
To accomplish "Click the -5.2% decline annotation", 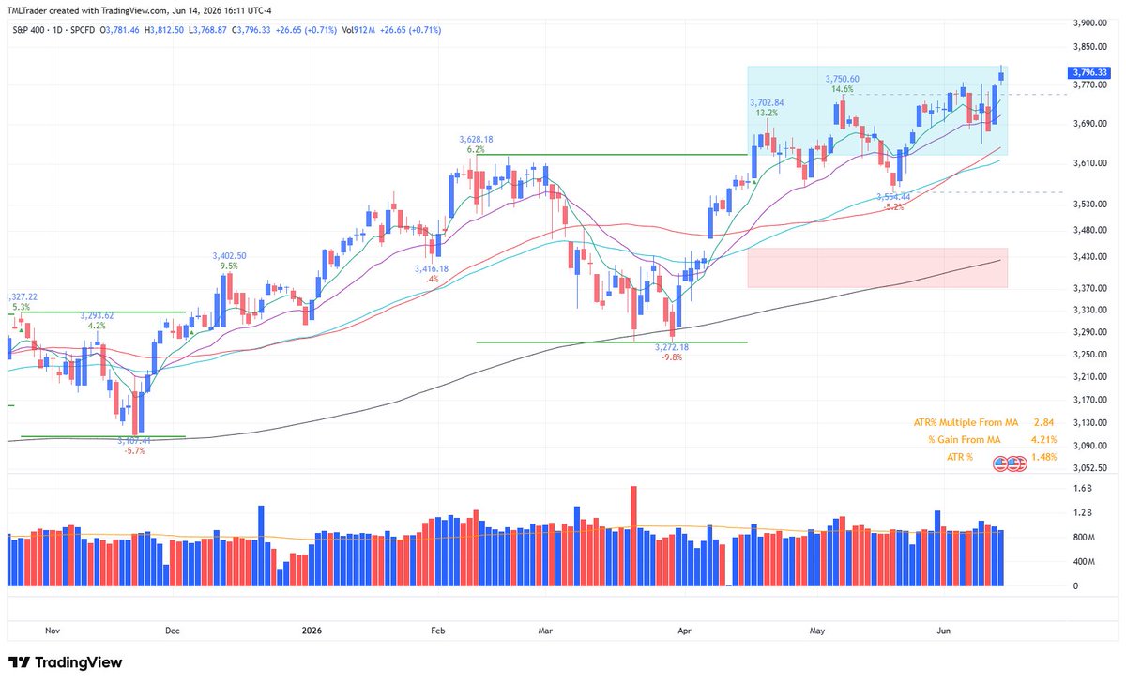I will click(x=893, y=207).
